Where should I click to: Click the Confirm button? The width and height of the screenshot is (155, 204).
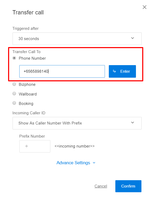pyautogui.click(x=128, y=186)
